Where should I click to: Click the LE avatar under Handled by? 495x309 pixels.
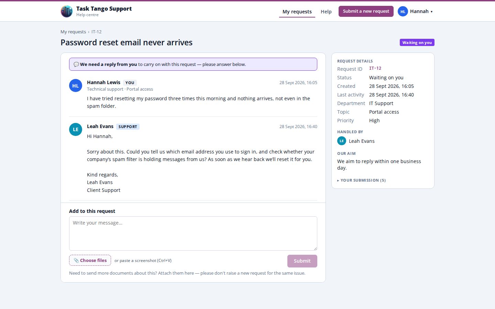point(342,141)
